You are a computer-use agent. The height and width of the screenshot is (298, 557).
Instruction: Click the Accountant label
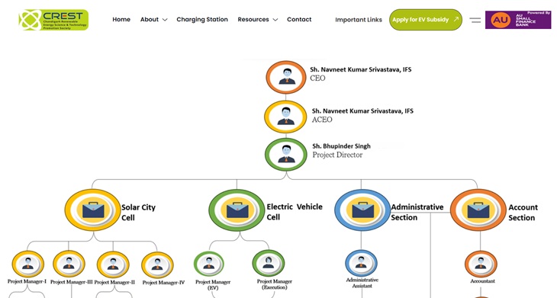482,281
